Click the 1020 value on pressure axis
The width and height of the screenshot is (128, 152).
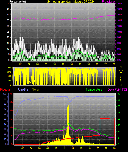119,9
